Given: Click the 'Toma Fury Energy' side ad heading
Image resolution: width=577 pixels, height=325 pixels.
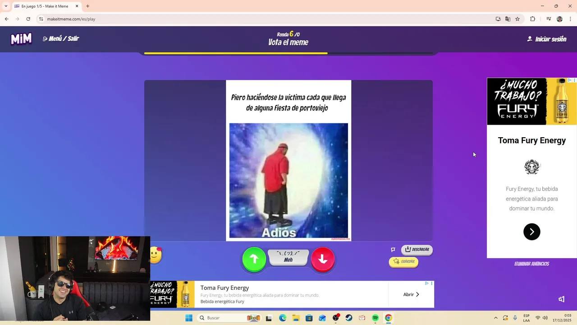Looking at the screenshot, I should [532, 140].
